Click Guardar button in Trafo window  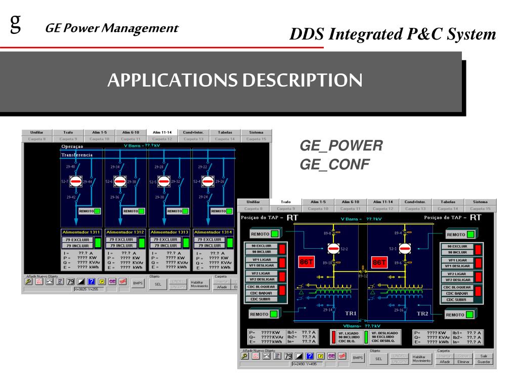click(483, 362)
